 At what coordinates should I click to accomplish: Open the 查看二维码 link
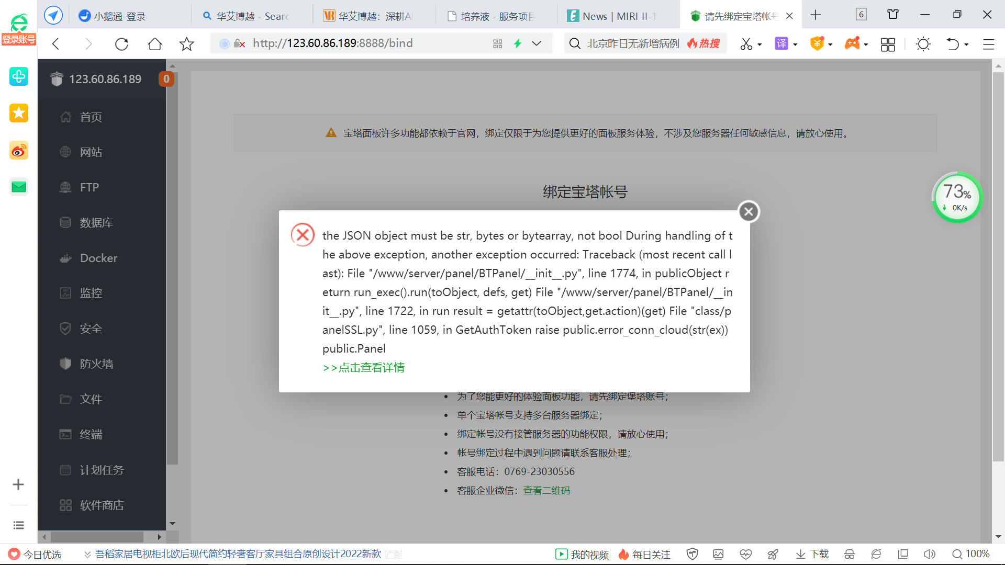(x=546, y=491)
